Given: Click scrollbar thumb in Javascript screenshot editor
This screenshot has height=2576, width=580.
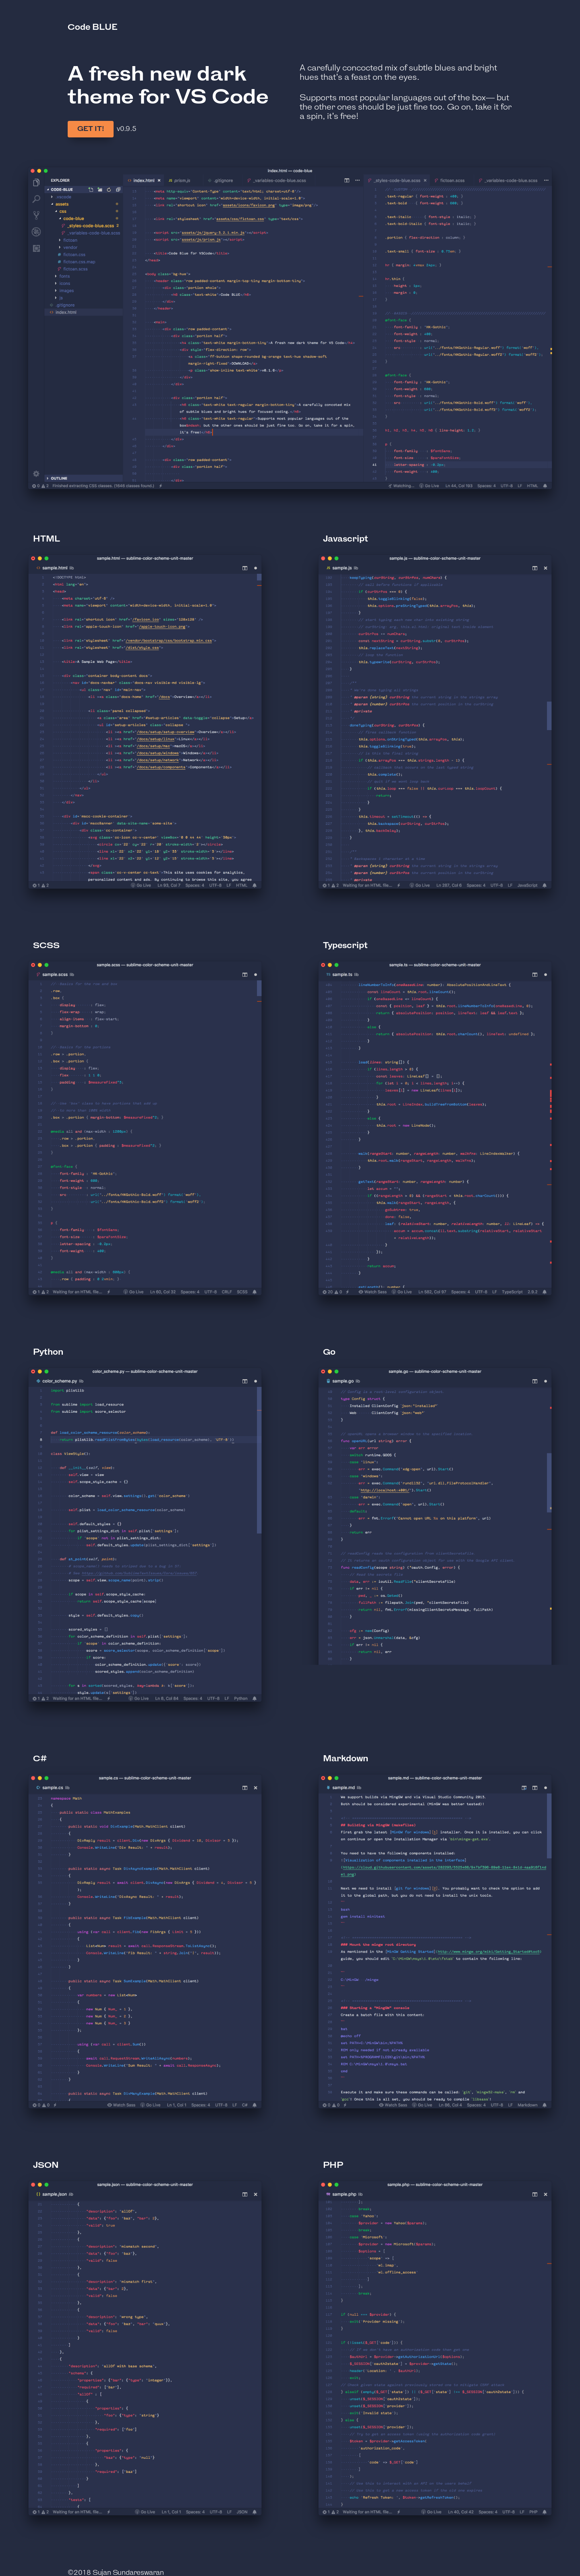Looking at the screenshot, I should click(549, 716).
